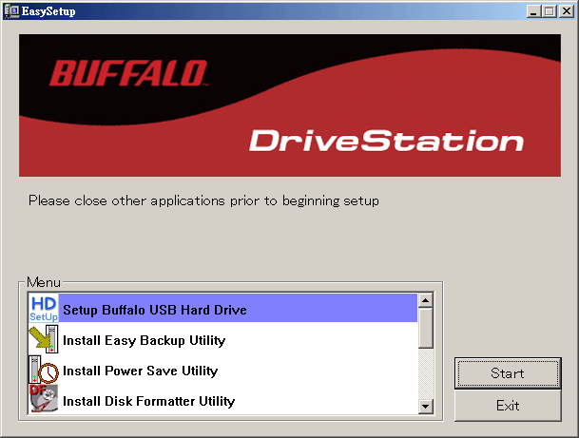
Task: Click the Power Save clock icon
Action: (44, 370)
